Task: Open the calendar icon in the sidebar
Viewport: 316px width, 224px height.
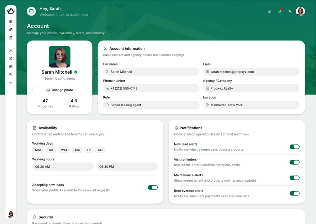Action: pos(11,30)
